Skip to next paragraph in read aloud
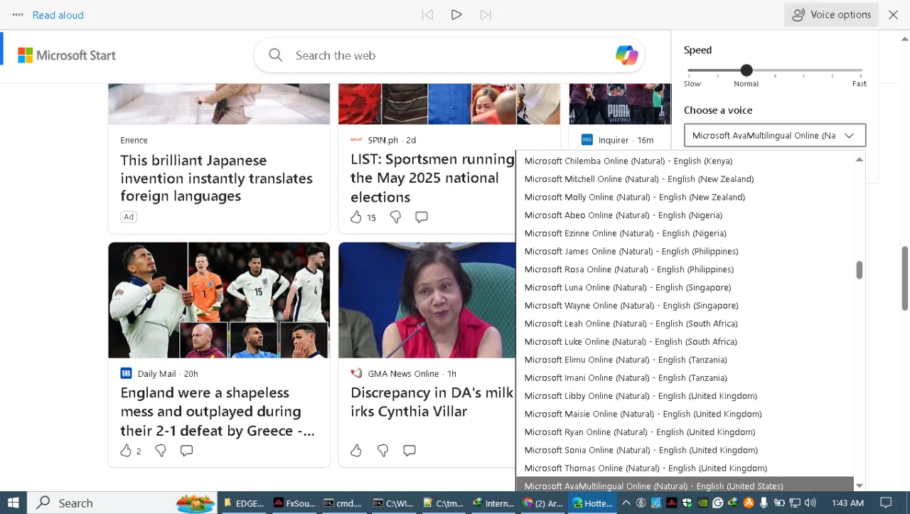910x514 pixels. tap(486, 14)
